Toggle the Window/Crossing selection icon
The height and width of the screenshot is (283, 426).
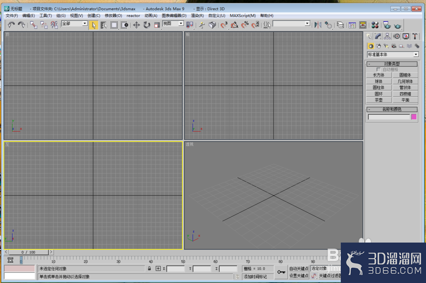pos(124,25)
